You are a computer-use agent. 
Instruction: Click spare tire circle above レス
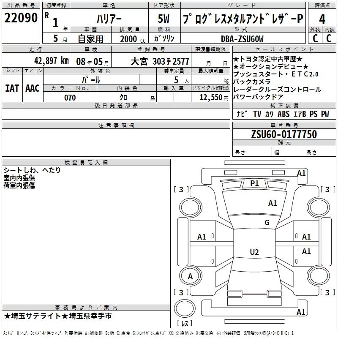click(x=185, y=308)
